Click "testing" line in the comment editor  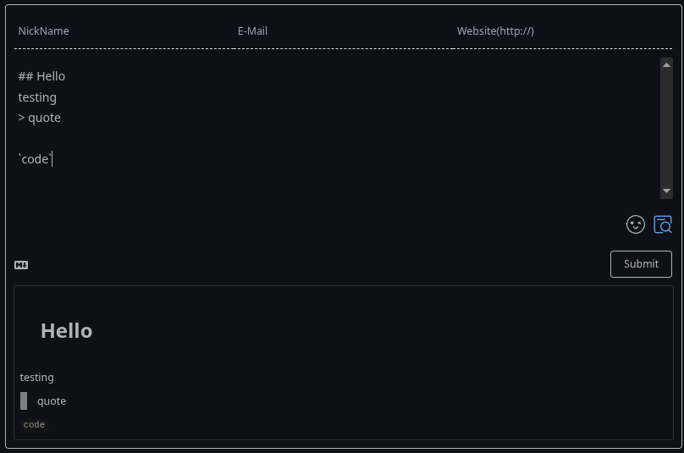click(x=38, y=97)
